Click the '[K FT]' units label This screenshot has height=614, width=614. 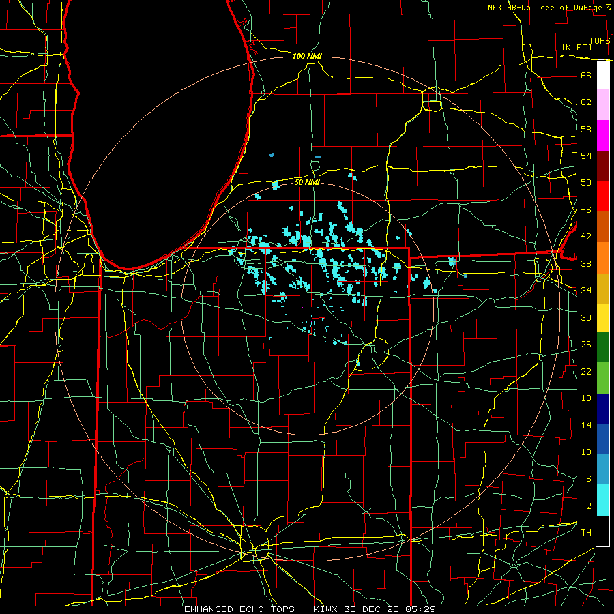point(576,47)
